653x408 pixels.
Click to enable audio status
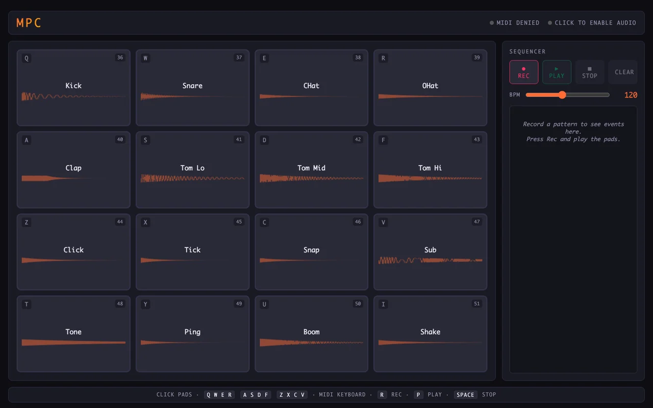[x=592, y=23]
